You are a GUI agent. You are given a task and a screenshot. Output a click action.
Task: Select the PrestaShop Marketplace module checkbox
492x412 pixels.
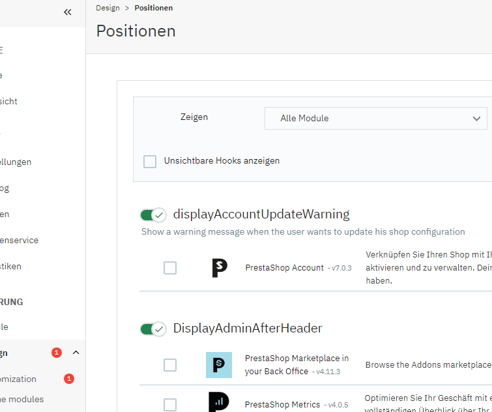coord(170,365)
